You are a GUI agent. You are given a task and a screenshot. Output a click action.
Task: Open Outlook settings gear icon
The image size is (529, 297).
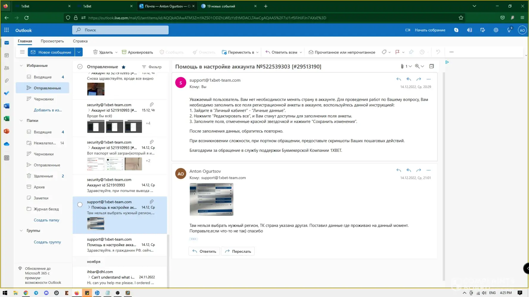tap(496, 30)
